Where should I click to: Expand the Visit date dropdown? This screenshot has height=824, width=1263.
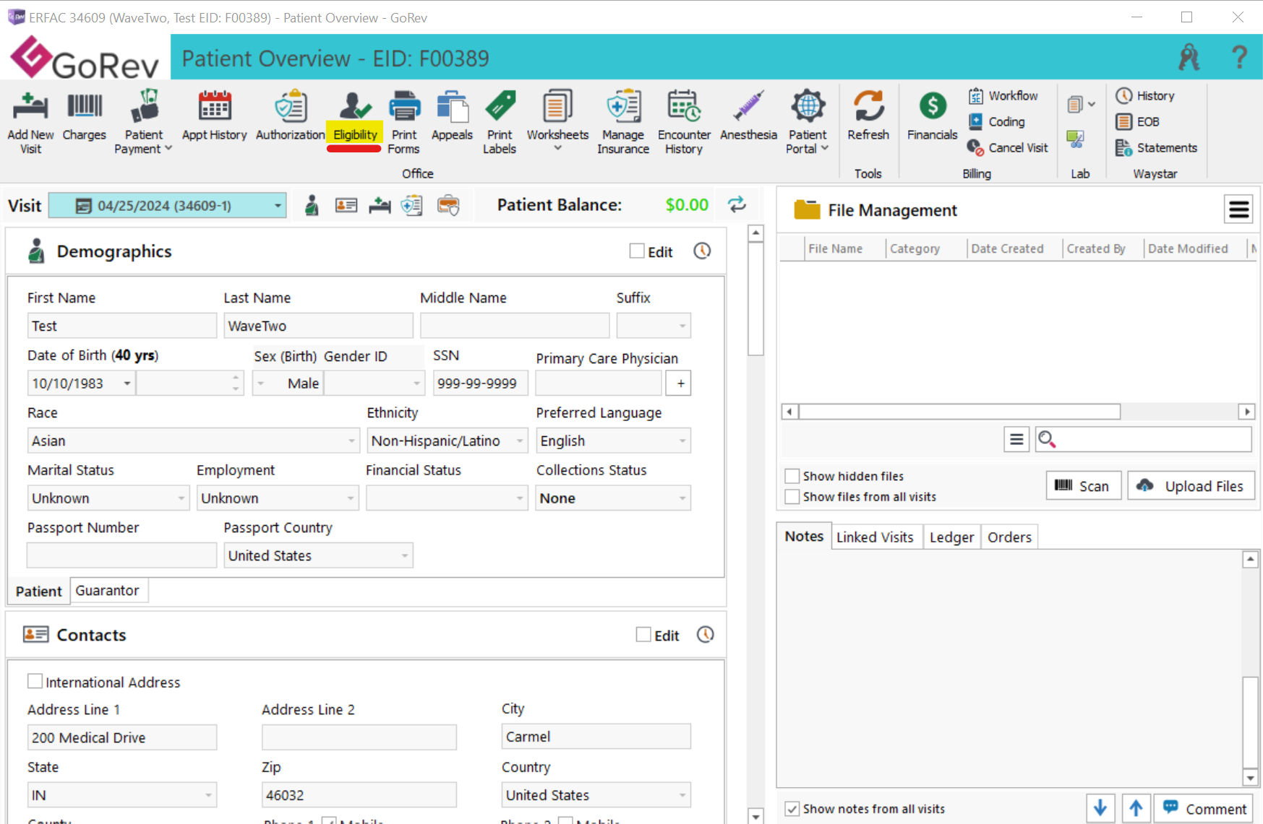278,206
